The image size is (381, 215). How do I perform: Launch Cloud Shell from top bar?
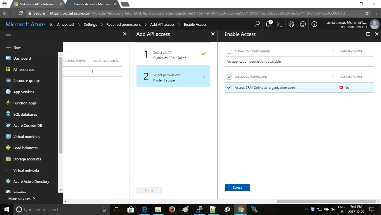coord(280,24)
